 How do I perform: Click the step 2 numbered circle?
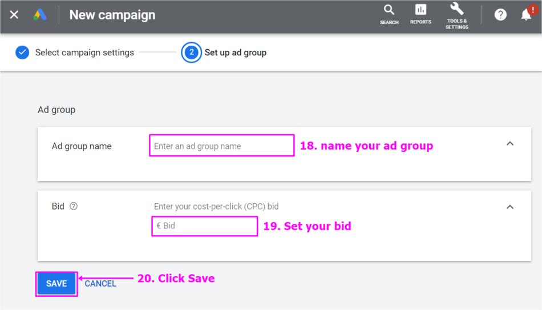tap(191, 53)
